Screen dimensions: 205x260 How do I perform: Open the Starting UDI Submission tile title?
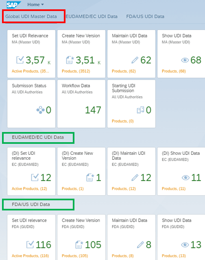pos(124,88)
